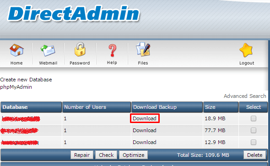Screen dimensions: 270x166
Task: Click the Webmail label text
Action: tap(48, 63)
